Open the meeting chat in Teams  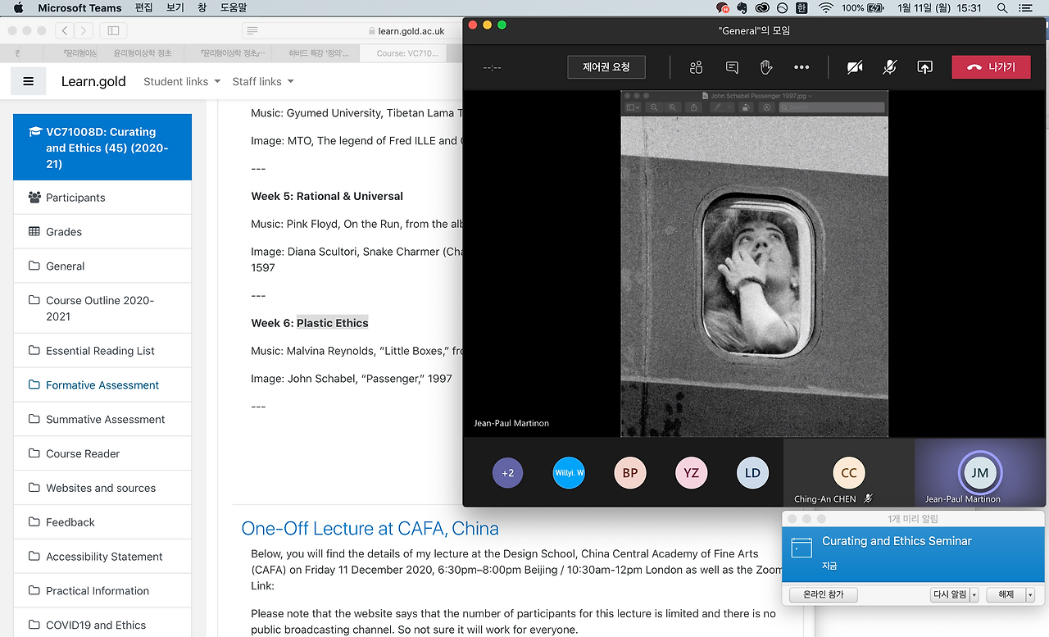[x=732, y=67]
